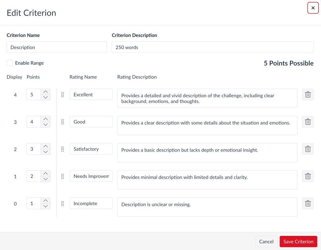
Task: Decrease points for the Incomplete rating
Action: [x=45, y=206]
